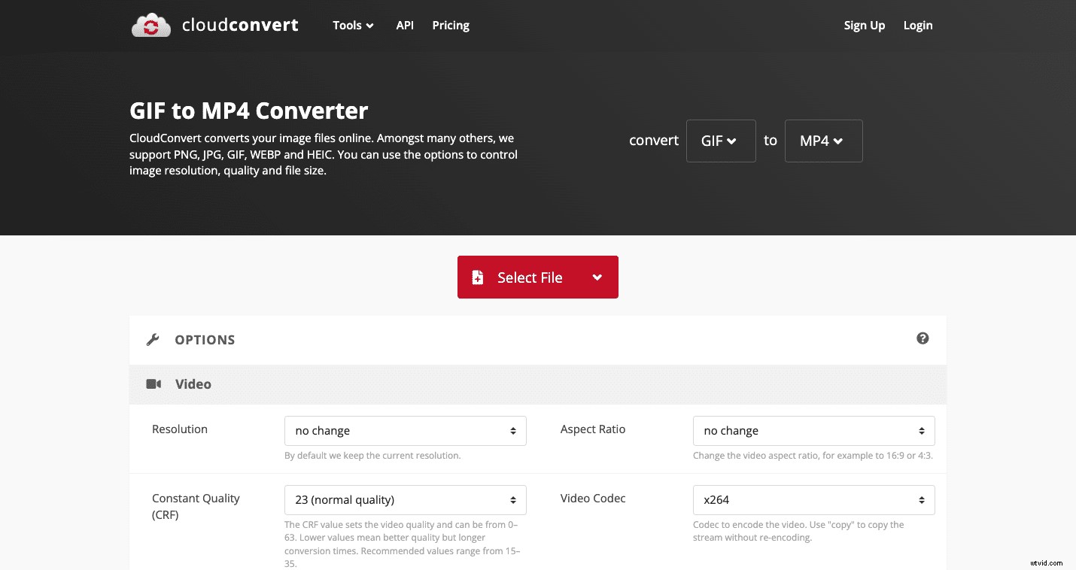Click the cloudconvert cloud logo icon
Image resolution: width=1076 pixels, height=570 pixels.
point(150,24)
